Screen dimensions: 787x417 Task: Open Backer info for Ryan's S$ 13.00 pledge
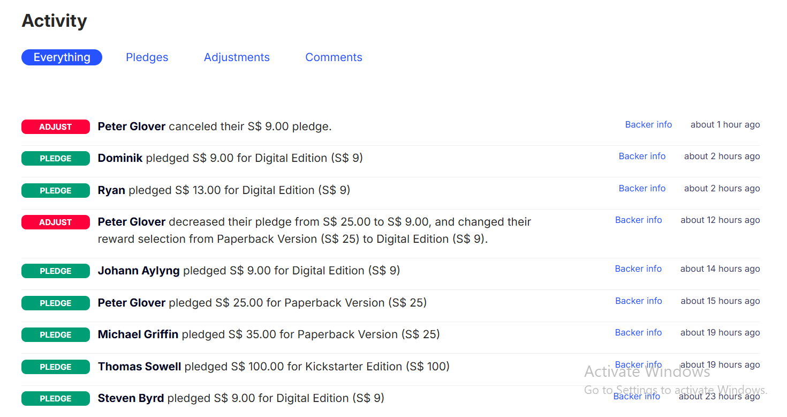click(x=642, y=188)
